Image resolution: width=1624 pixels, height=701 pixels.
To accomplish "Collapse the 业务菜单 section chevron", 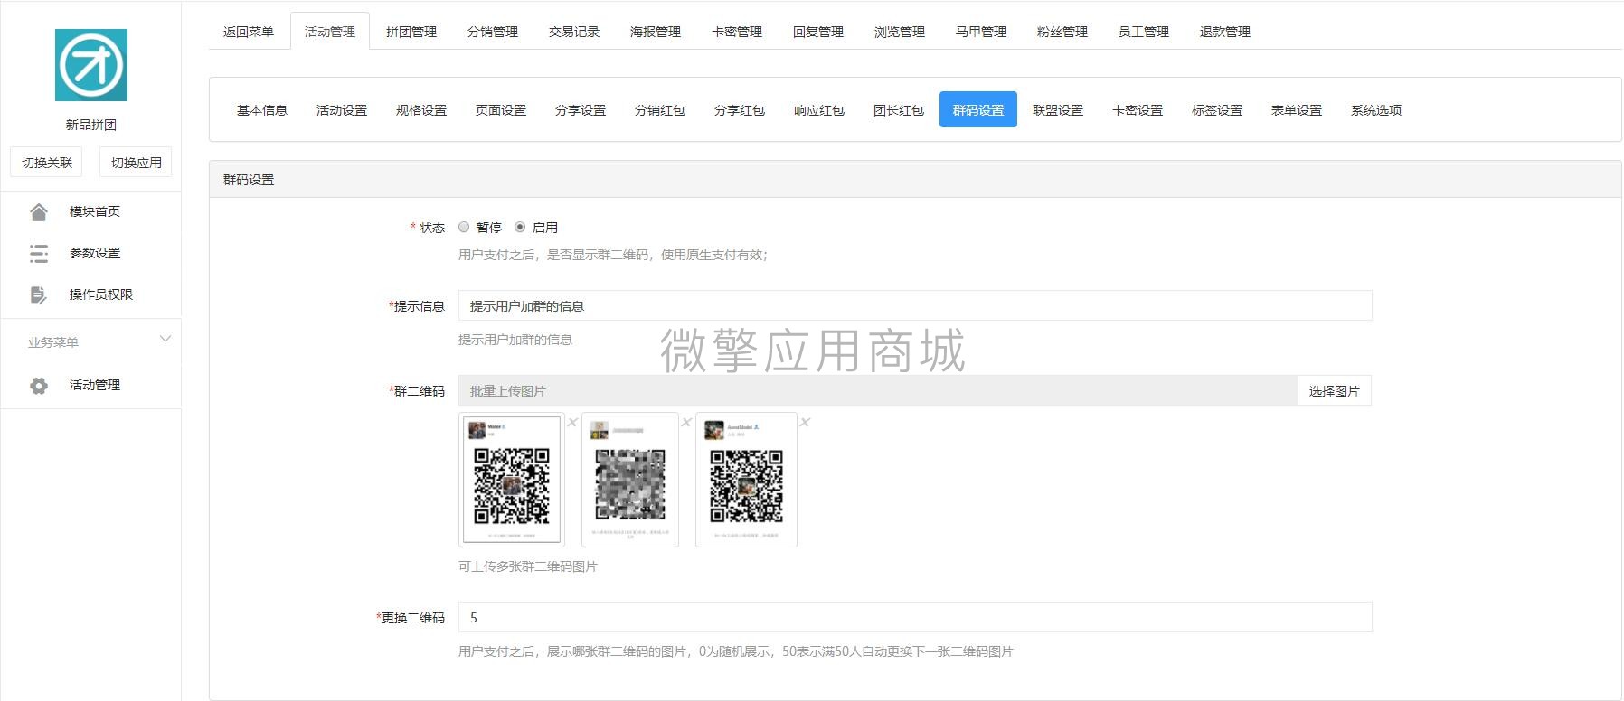I will pos(165,340).
